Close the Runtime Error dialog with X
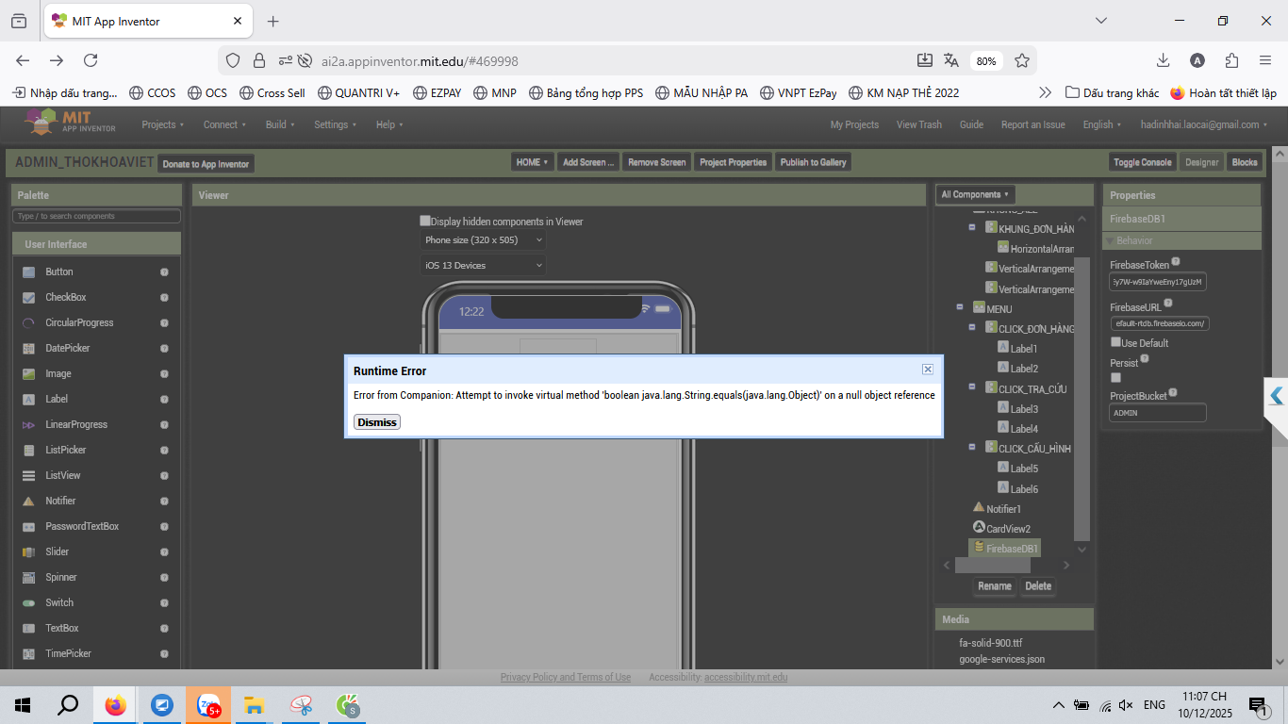Viewport: 1288px width, 724px height. tap(928, 370)
